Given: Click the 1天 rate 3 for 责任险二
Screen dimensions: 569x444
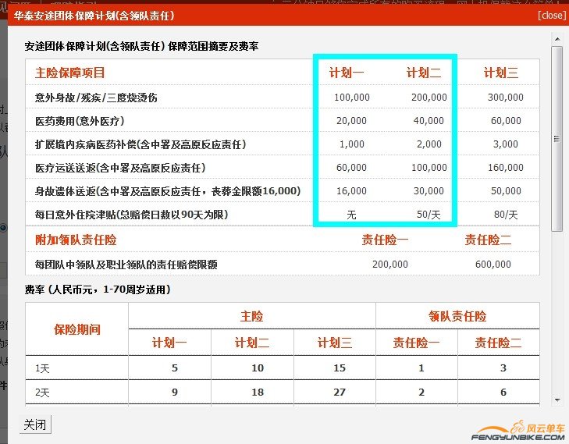Looking at the screenshot, I should point(503,368).
